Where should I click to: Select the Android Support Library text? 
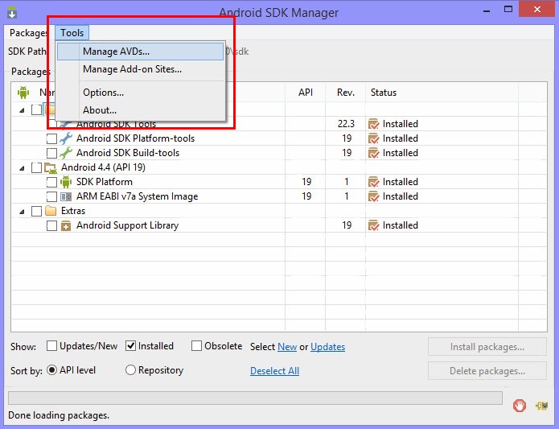point(127,225)
